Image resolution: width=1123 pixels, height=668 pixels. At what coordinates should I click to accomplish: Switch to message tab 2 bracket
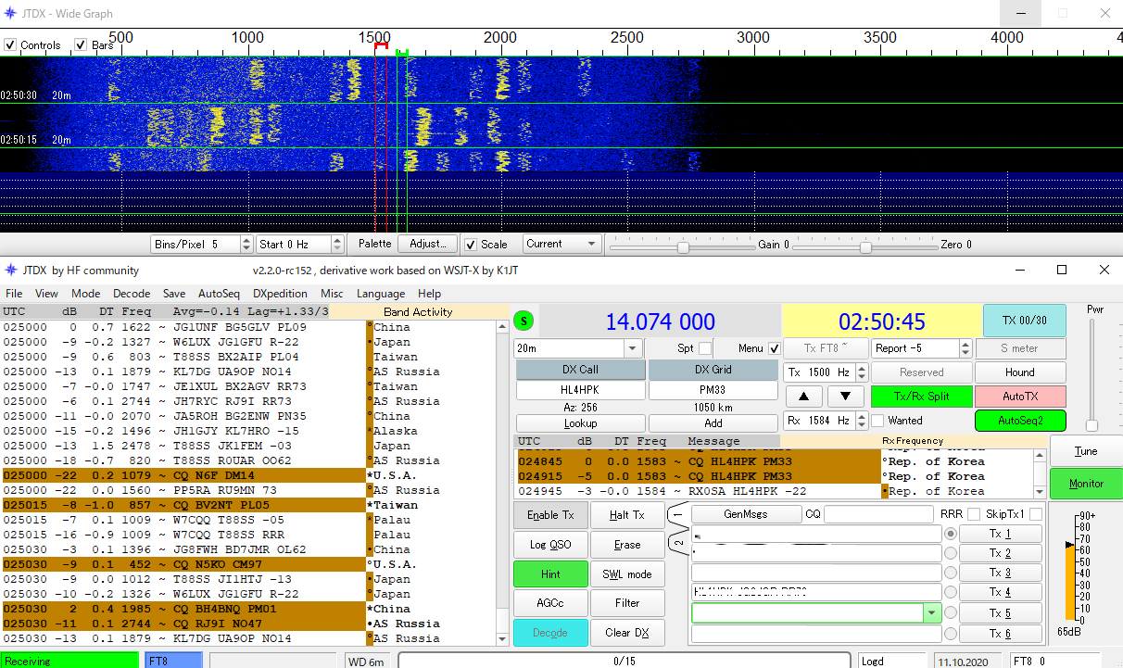678,542
